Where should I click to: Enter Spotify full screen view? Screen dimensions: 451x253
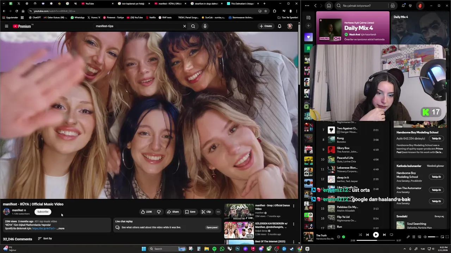[x=447, y=237]
